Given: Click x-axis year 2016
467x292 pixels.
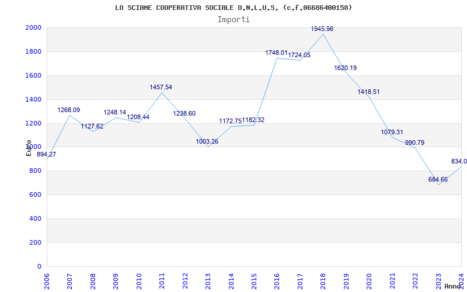Looking at the screenshot, I should point(277,280).
